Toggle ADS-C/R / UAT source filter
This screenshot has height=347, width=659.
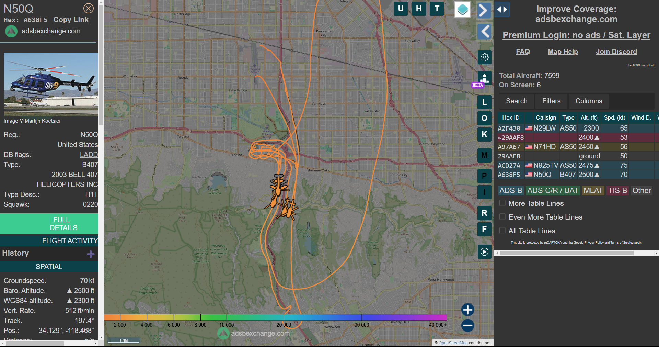point(553,191)
